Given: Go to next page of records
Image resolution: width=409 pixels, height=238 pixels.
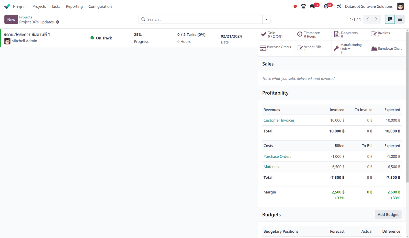Looking at the screenshot, I should click(x=376, y=19).
